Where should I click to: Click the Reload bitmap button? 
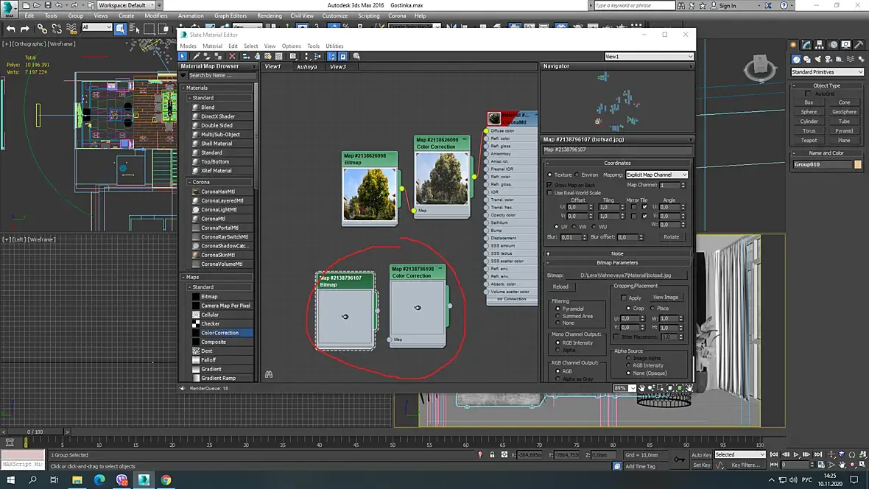[x=560, y=286]
